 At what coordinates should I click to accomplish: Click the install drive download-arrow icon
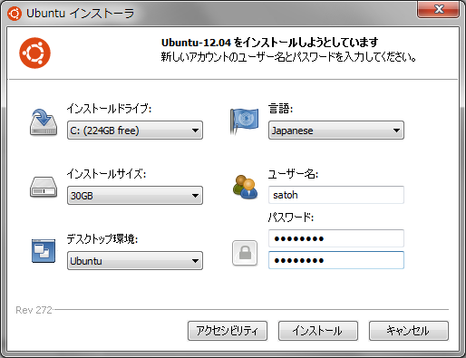(x=44, y=122)
